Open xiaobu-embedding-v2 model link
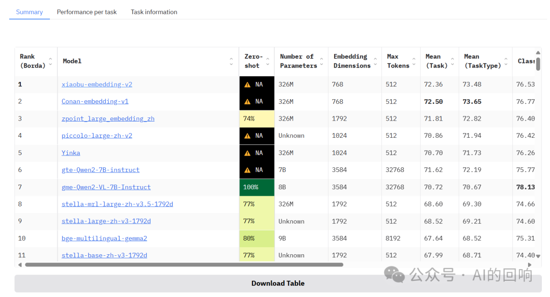Screen dimensions: 550x297 (97, 84)
